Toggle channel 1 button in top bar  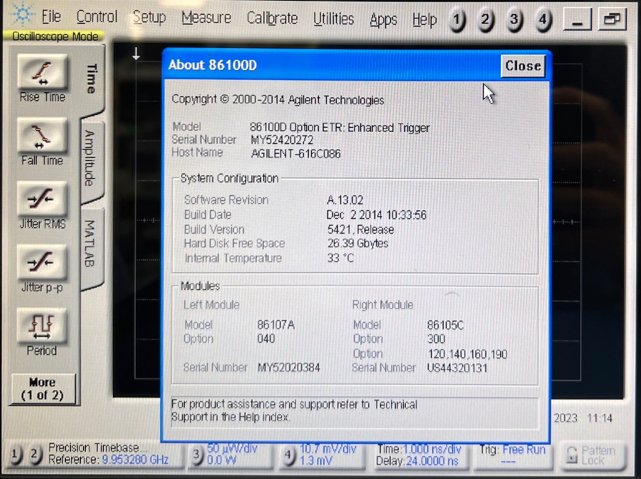click(x=458, y=20)
